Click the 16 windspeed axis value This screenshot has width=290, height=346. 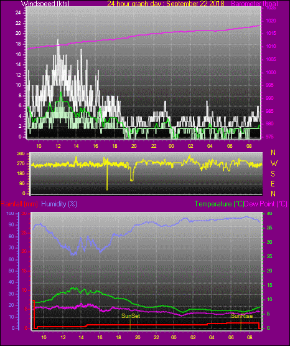(18, 54)
